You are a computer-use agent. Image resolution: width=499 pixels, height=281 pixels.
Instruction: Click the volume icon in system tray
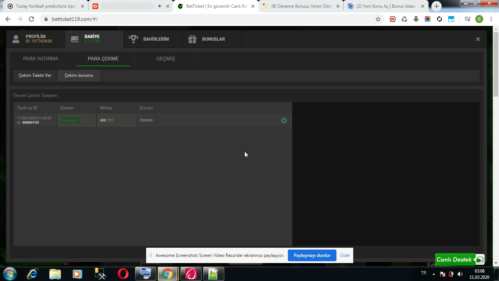460,274
